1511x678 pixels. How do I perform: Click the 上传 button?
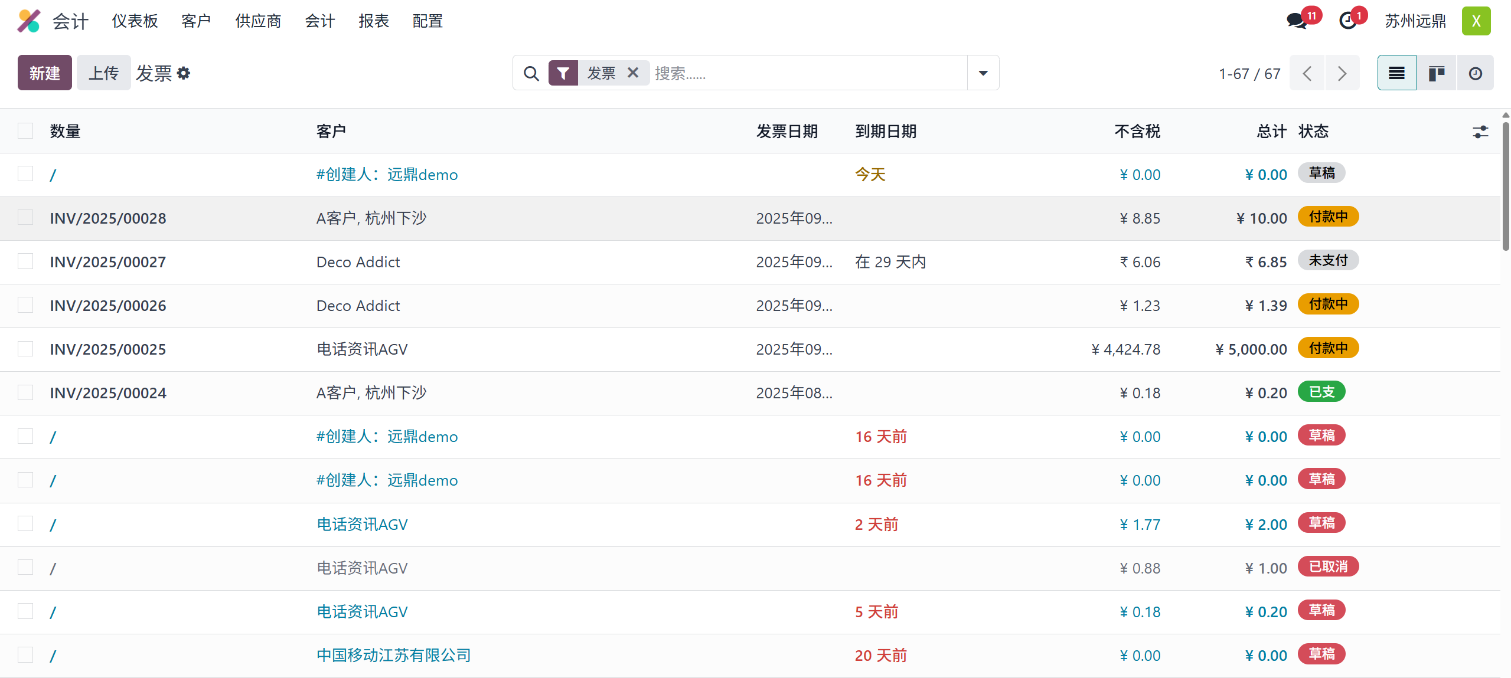click(x=103, y=73)
